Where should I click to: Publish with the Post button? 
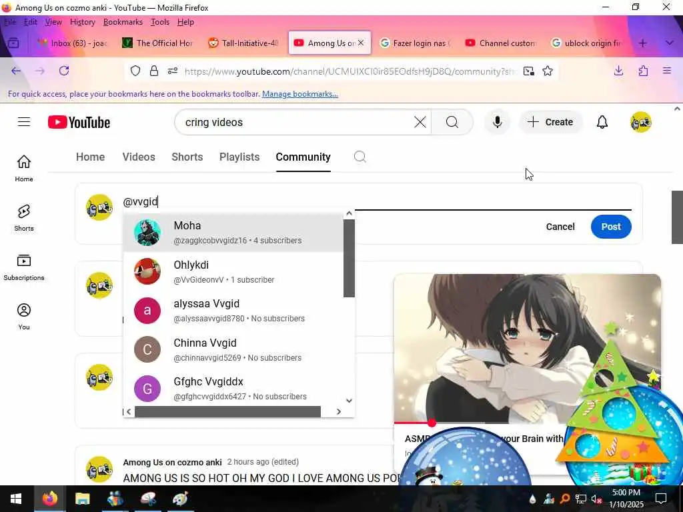click(611, 227)
